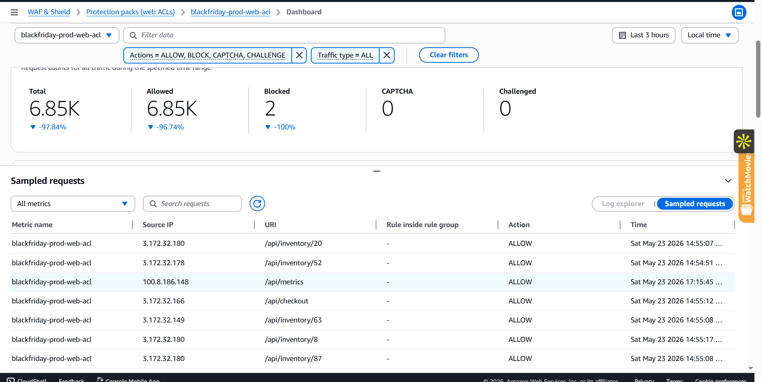Edit the Actions = ALLOW, BLOCK filter
Viewport: 762px width, 382px height.
point(207,55)
